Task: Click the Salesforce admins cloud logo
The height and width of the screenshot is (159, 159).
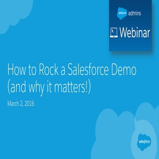Action: point(122,13)
